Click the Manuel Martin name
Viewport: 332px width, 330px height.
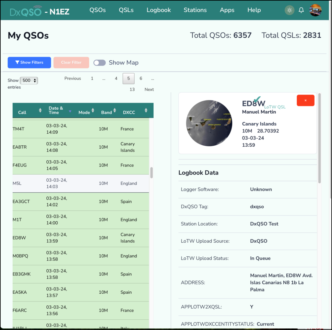(x=259, y=112)
